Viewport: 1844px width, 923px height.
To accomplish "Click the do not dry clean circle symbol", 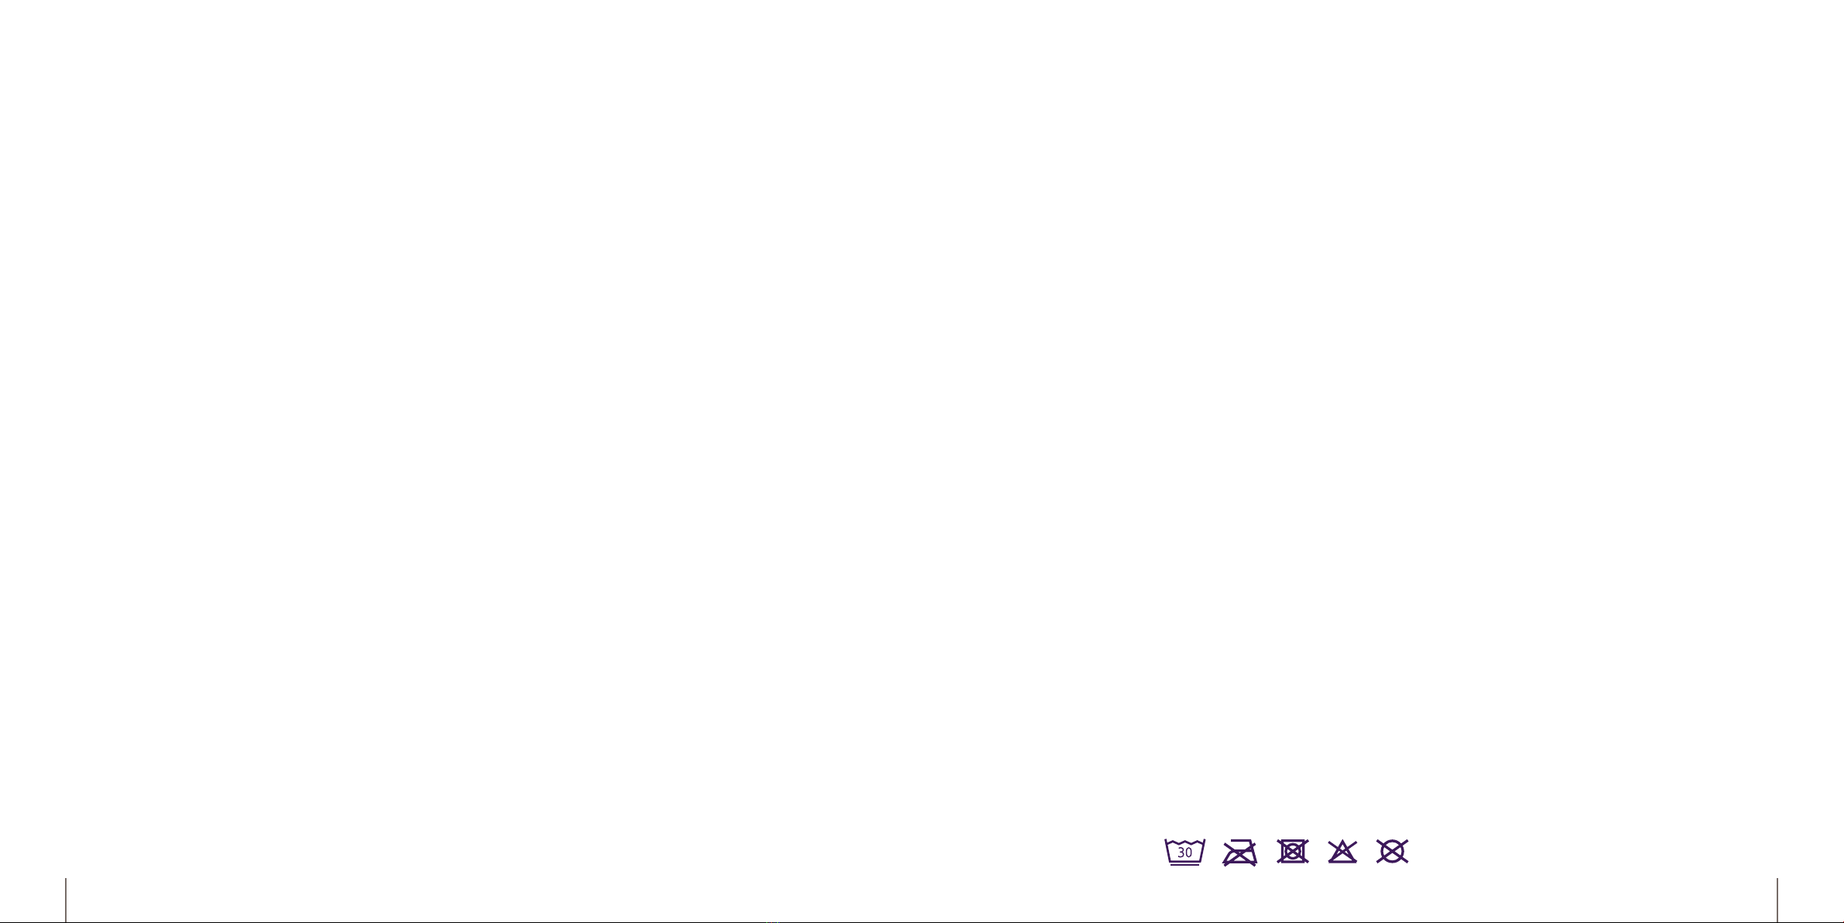I will [1392, 851].
